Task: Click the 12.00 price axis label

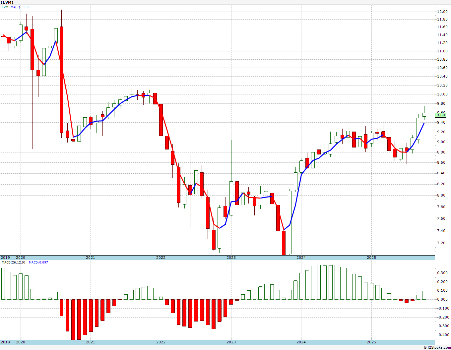Action: [442, 12]
